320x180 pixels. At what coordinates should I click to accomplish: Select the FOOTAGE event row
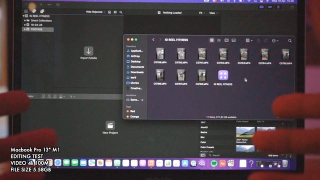pos(38,29)
